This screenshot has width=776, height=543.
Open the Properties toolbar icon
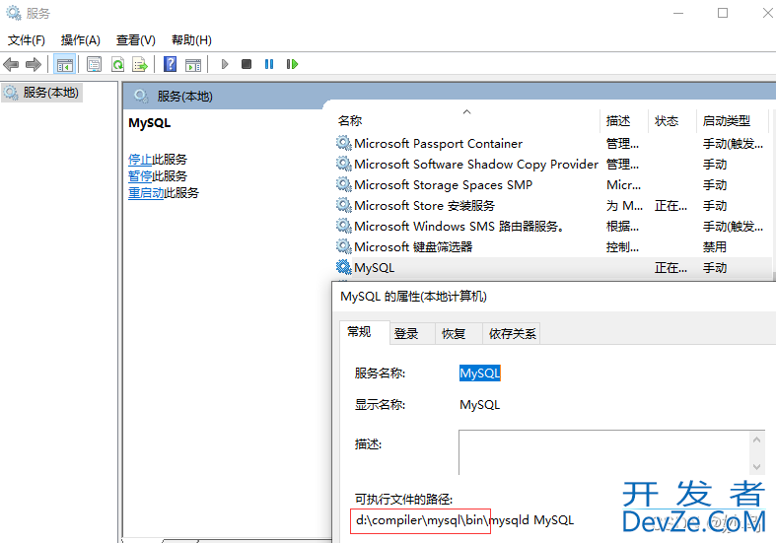tap(94, 64)
